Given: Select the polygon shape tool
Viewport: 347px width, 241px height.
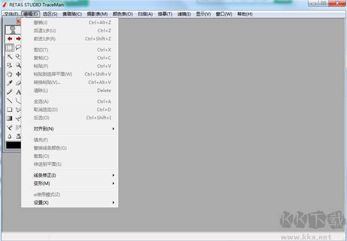Looking at the screenshot, I should 18,109.
